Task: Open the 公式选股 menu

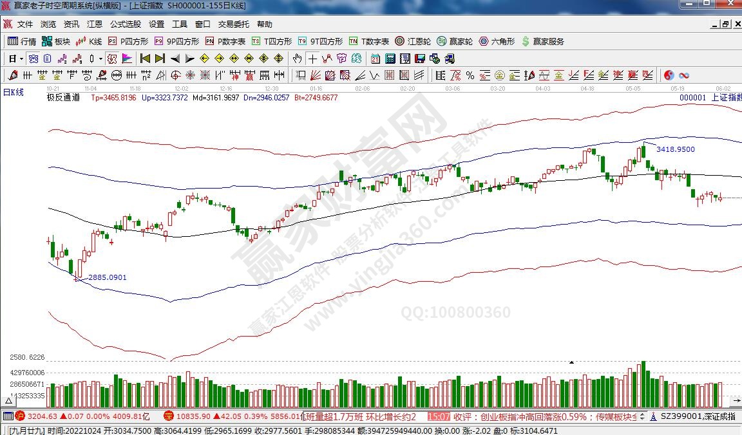Action: click(125, 24)
